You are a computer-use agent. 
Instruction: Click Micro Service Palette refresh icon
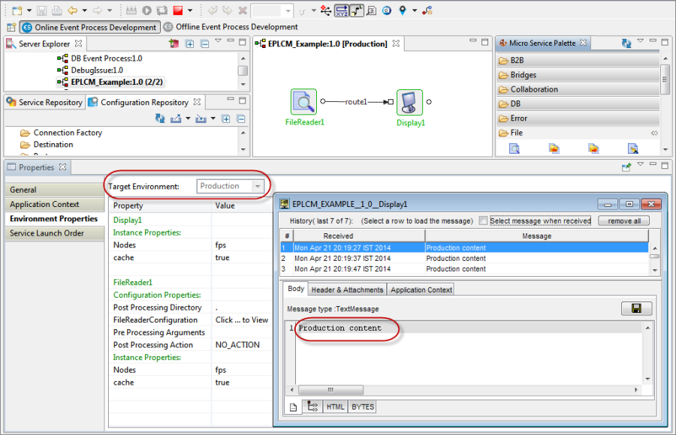pos(626,43)
